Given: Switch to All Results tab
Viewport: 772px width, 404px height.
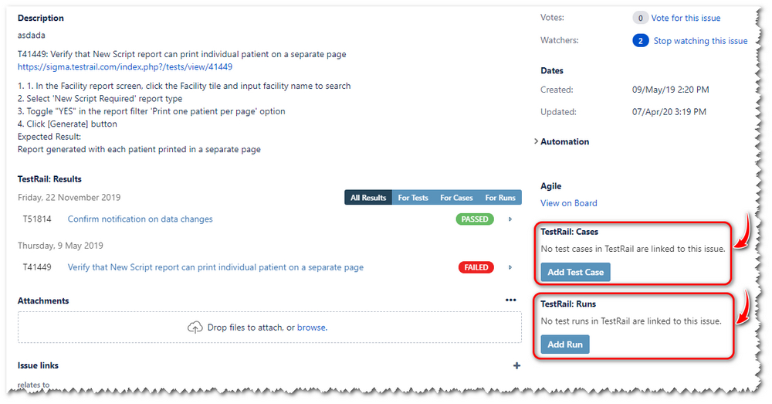Looking at the screenshot, I should tap(368, 198).
